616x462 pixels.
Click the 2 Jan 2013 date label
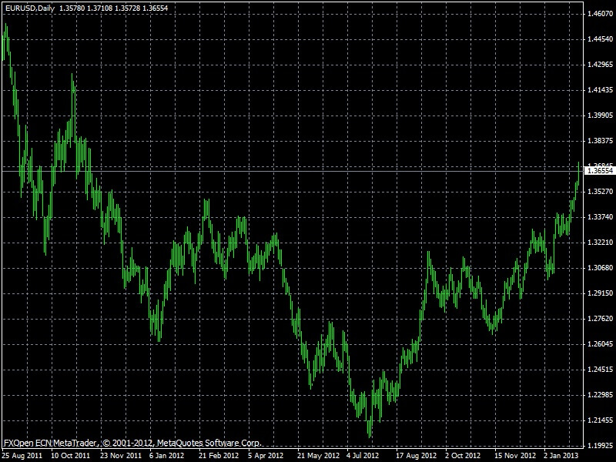(x=561, y=456)
